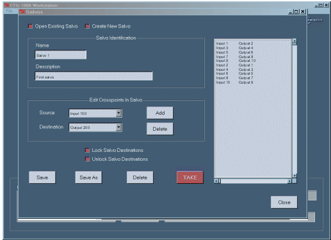The width and height of the screenshot is (331, 240).
Task: Click the list's scroll-down arrow
Action: 295,176
